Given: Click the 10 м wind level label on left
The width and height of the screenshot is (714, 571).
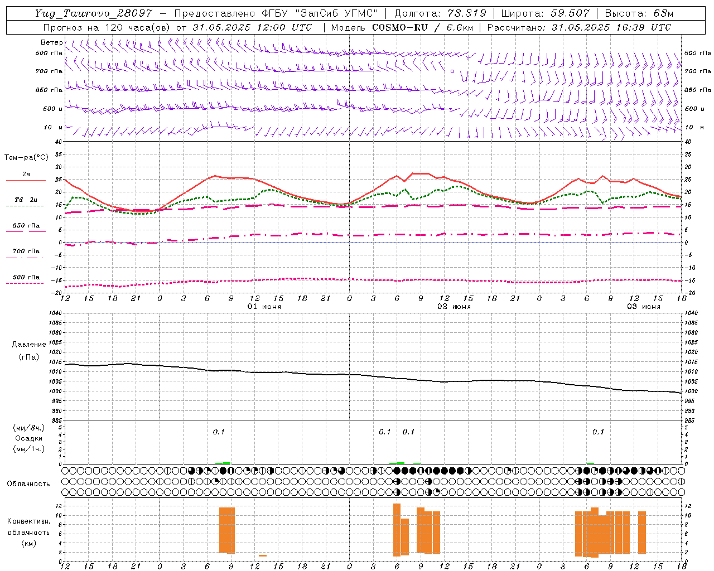Looking at the screenshot, I should (x=54, y=127).
